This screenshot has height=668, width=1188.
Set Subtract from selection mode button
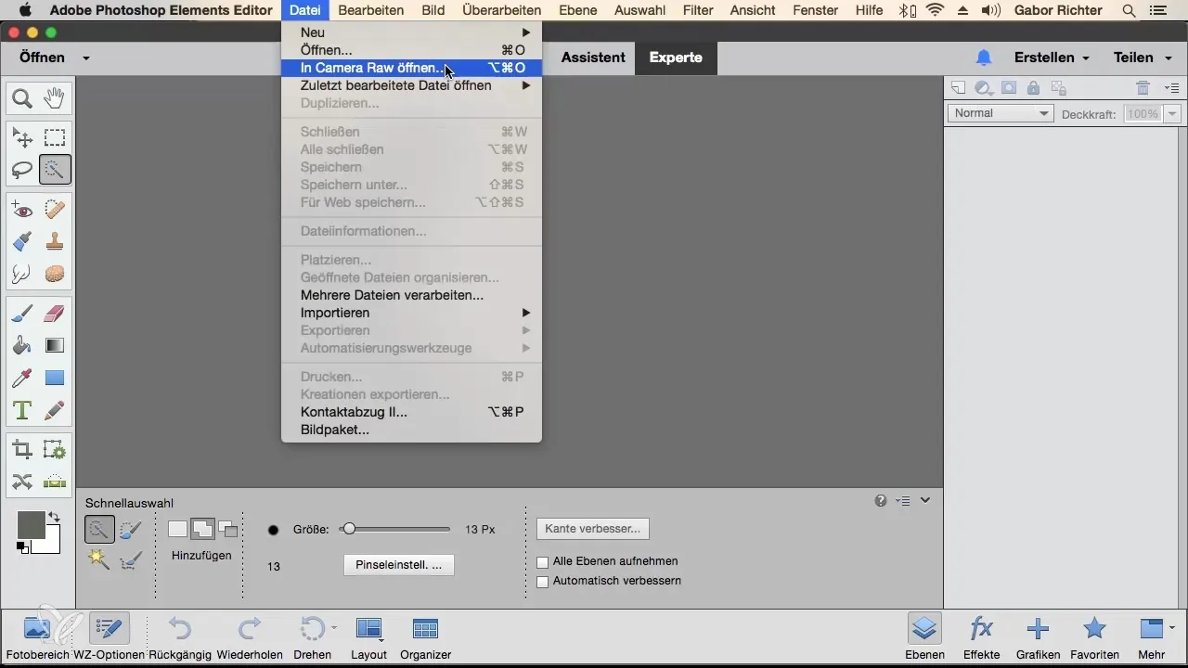[x=228, y=530]
